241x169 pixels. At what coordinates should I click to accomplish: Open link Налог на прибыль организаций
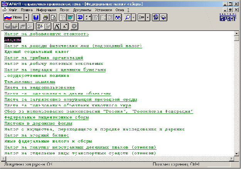pos(44,58)
